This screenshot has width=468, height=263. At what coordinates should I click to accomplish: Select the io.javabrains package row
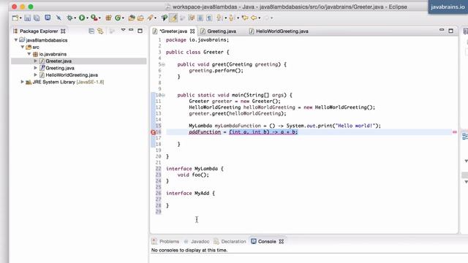click(53, 54)
